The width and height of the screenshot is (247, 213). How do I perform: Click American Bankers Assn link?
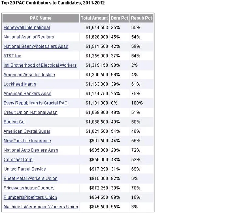click(27, 94)
